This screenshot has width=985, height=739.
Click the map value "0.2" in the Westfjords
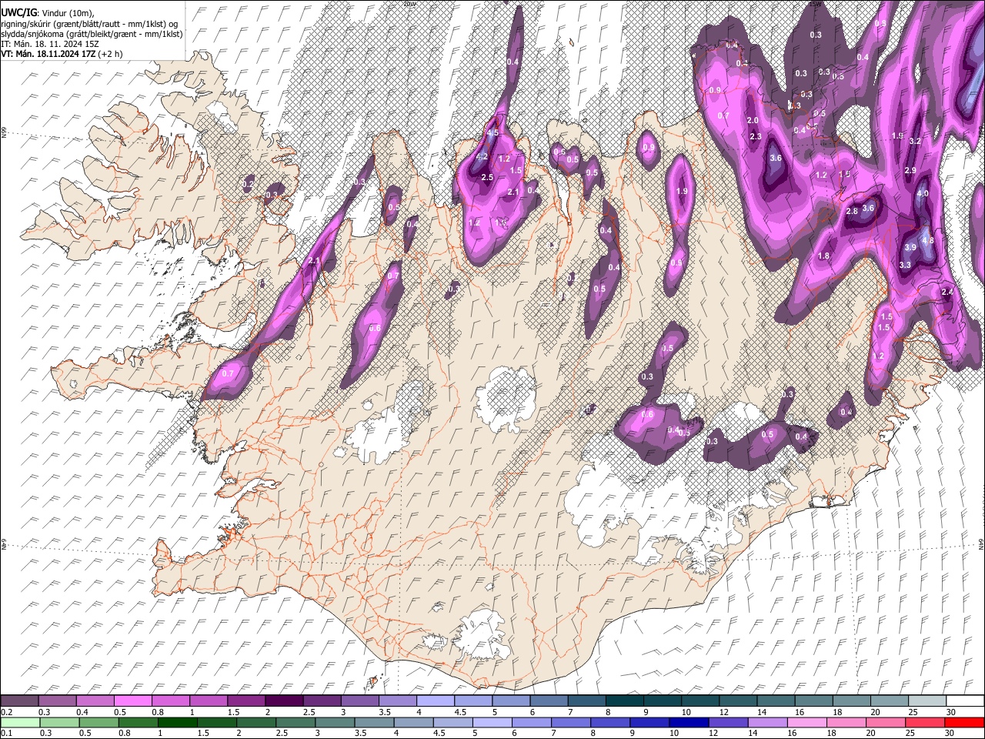[248, 184]
